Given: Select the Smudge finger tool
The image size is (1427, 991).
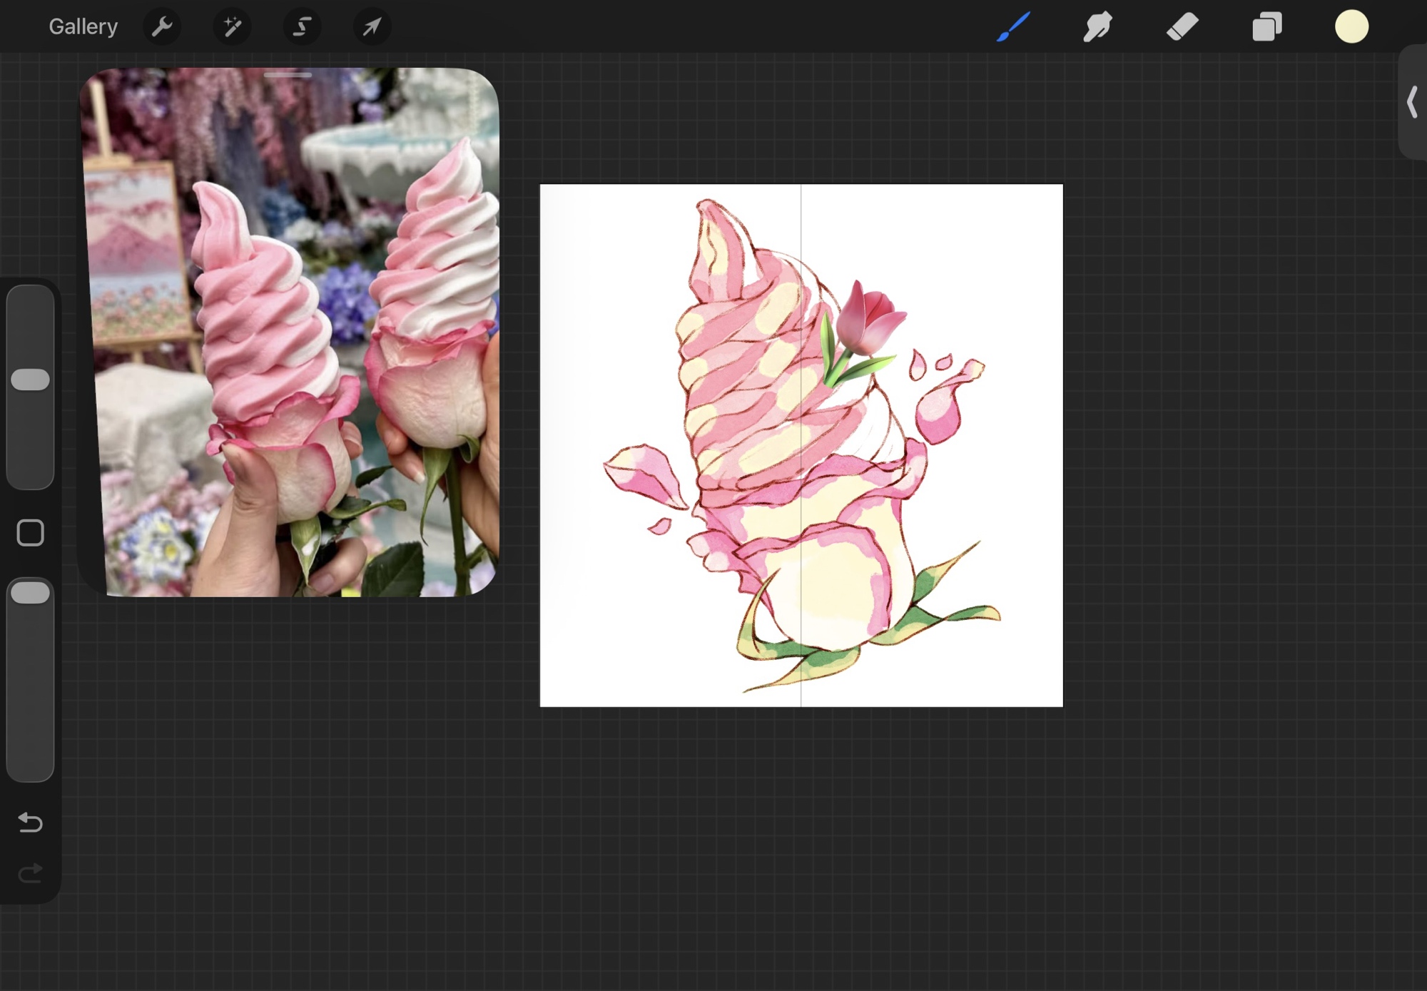Looking at the screenshot, I should tap(1097, 27).
